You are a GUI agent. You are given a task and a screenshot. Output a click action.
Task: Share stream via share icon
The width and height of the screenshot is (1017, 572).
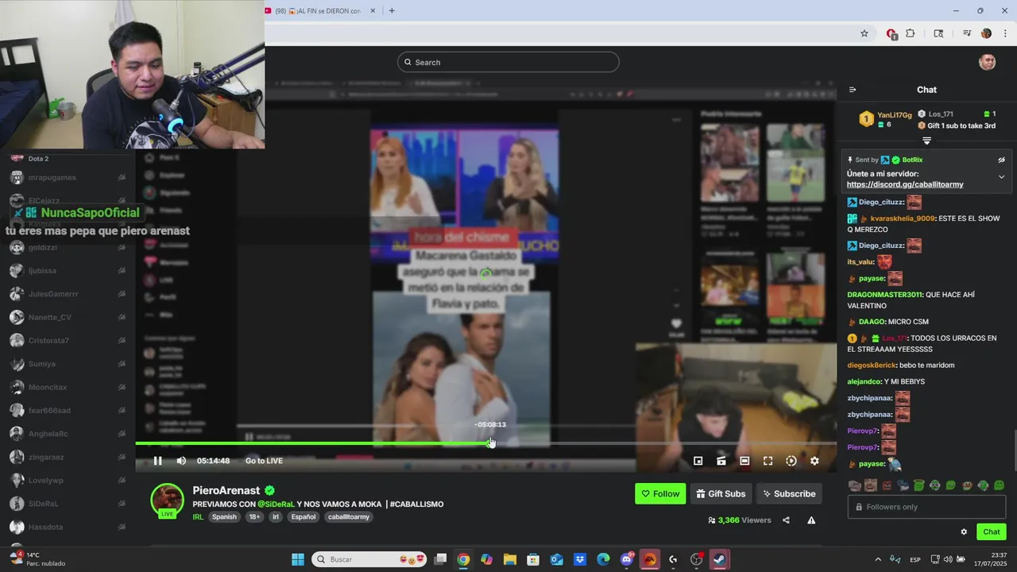click(786, 520)
